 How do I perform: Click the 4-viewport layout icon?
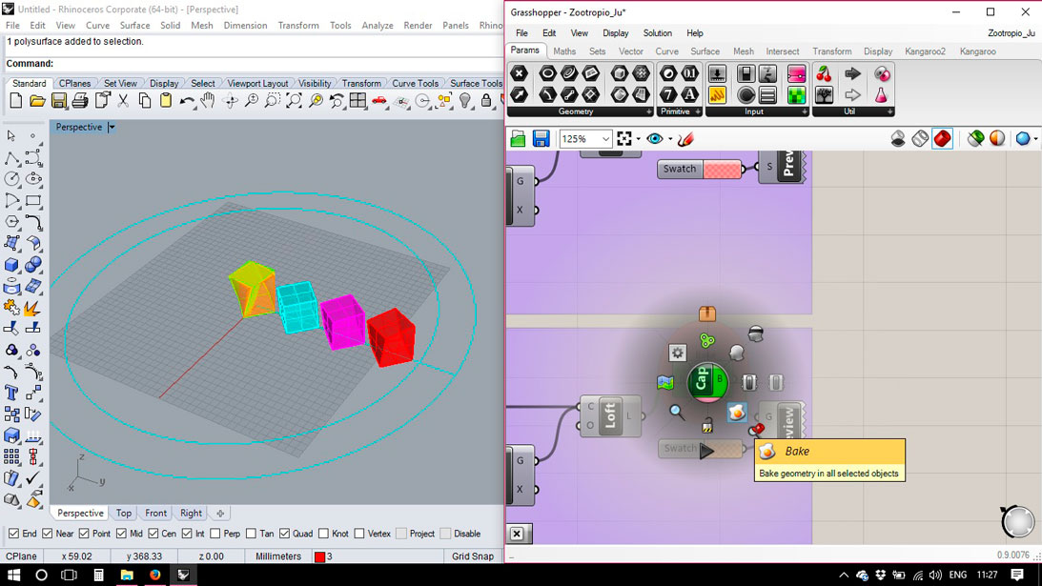[358, 101]
